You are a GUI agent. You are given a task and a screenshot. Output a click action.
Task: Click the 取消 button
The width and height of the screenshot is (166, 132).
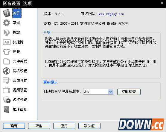(39, 126)
